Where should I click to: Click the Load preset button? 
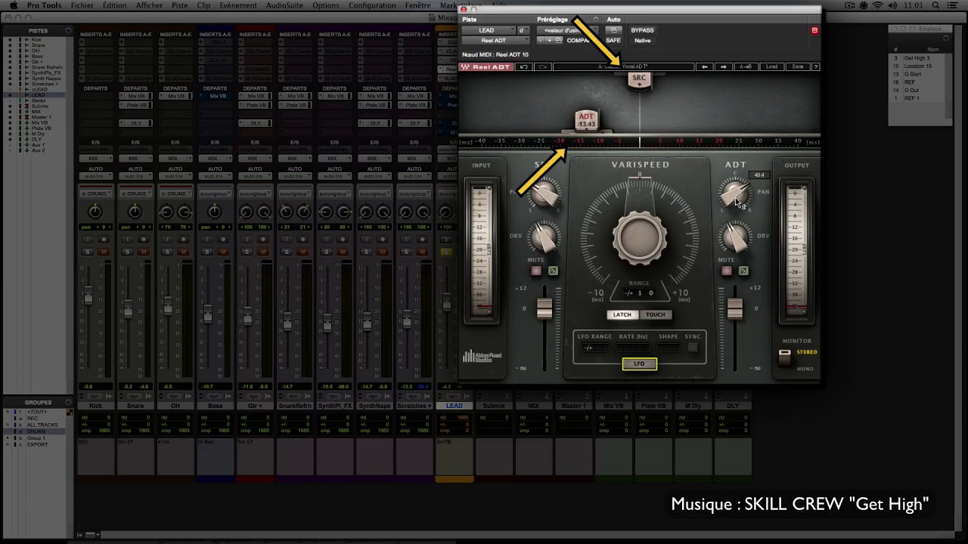click(x=771, y=67)
